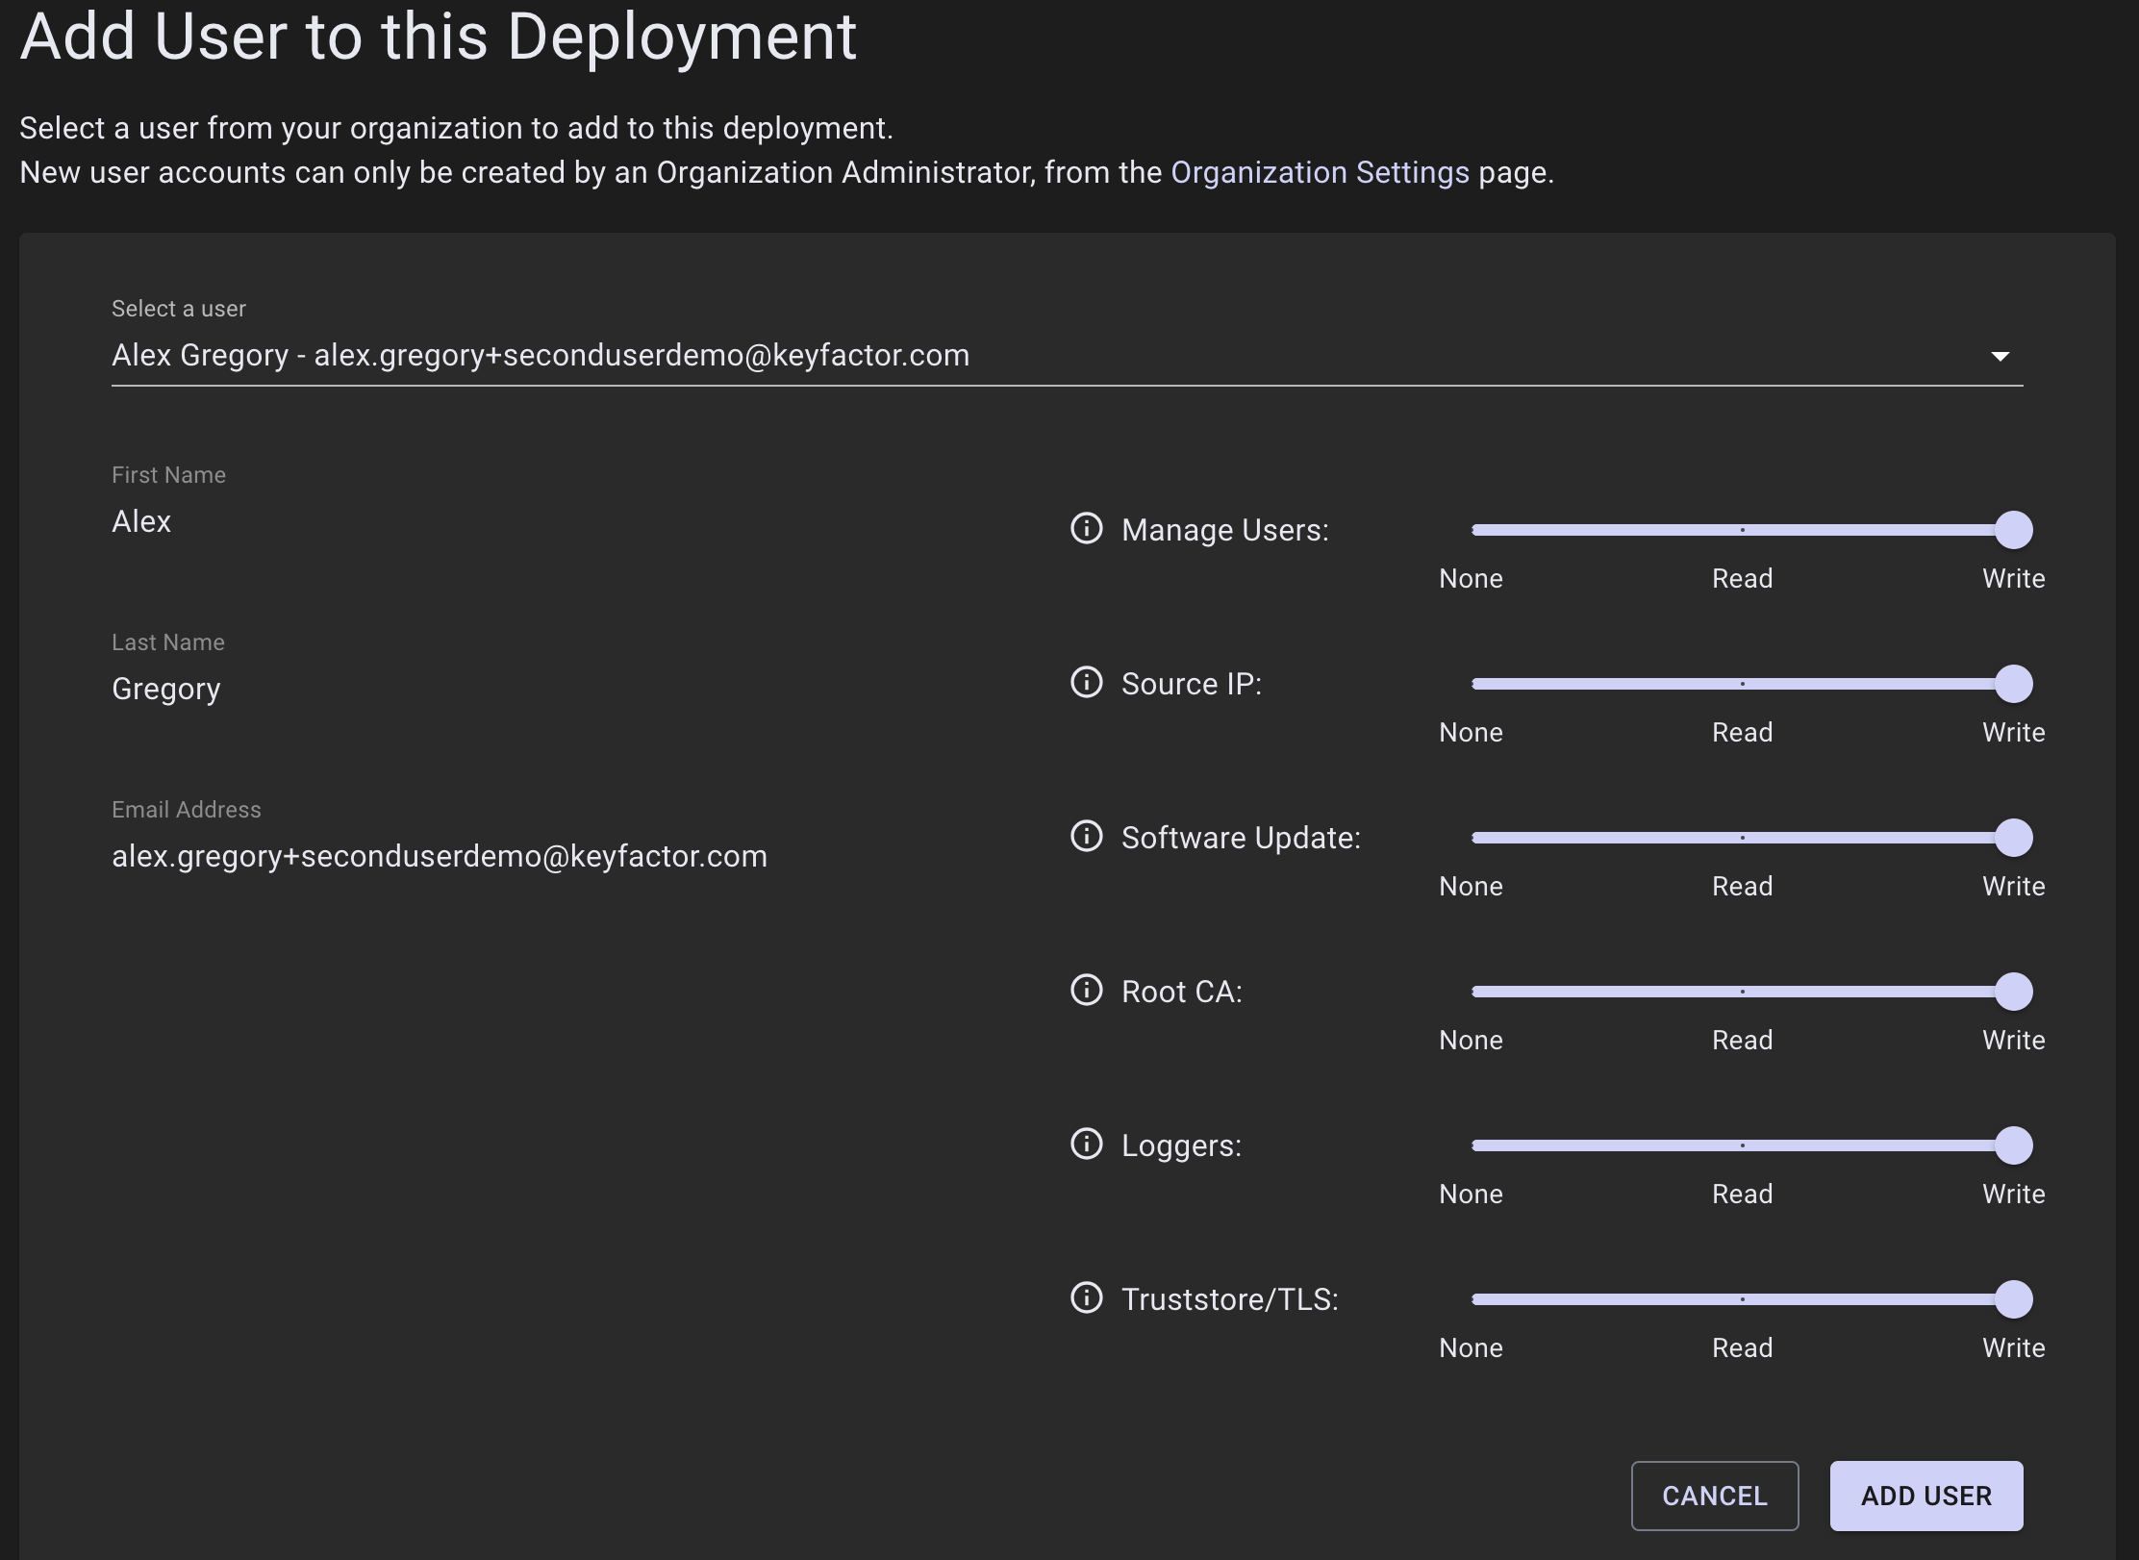This screenshot has width=2139, height=1560.
Task: Click the info icon beside Source IP
Action: (x=1086, y=682)
